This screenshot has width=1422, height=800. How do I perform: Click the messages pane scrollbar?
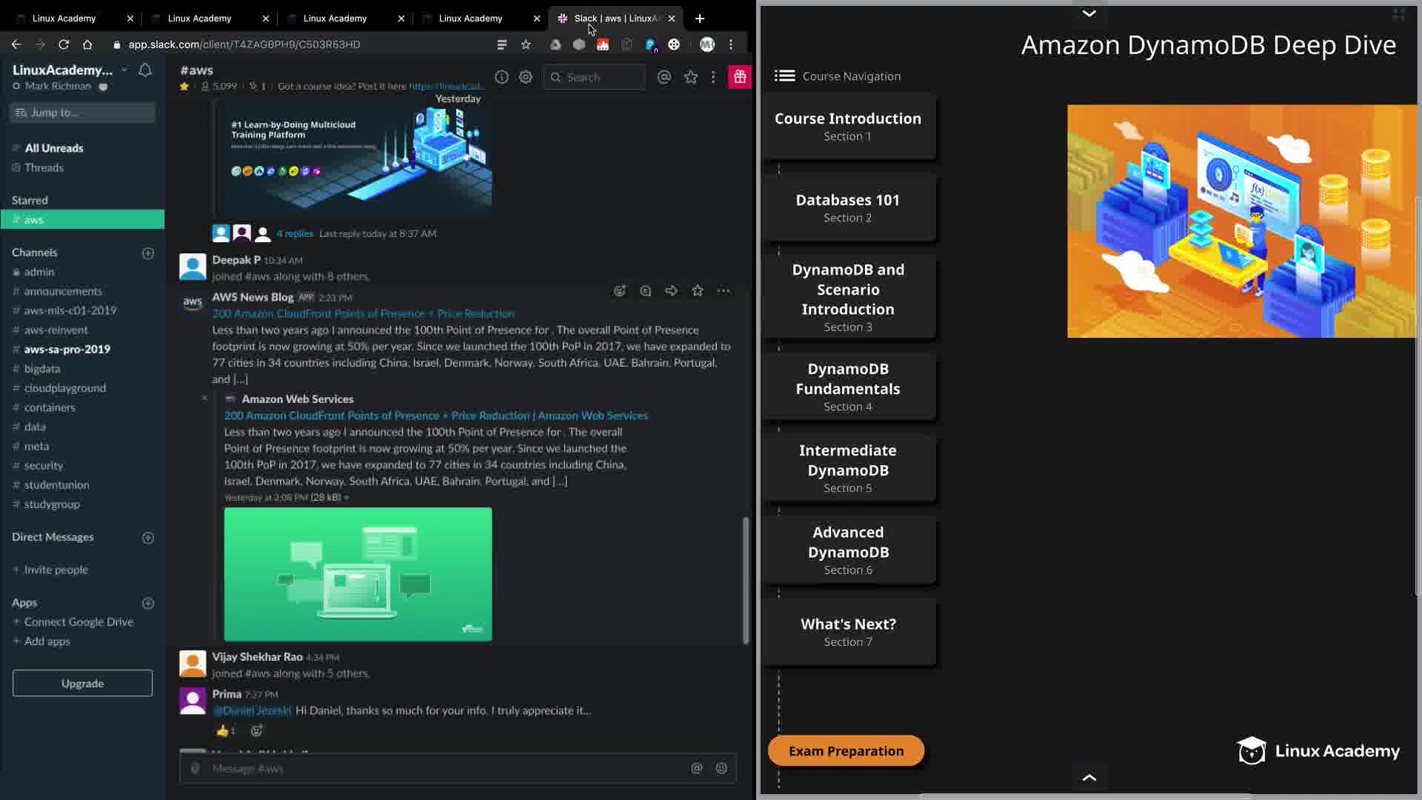[x=746, y=580]
